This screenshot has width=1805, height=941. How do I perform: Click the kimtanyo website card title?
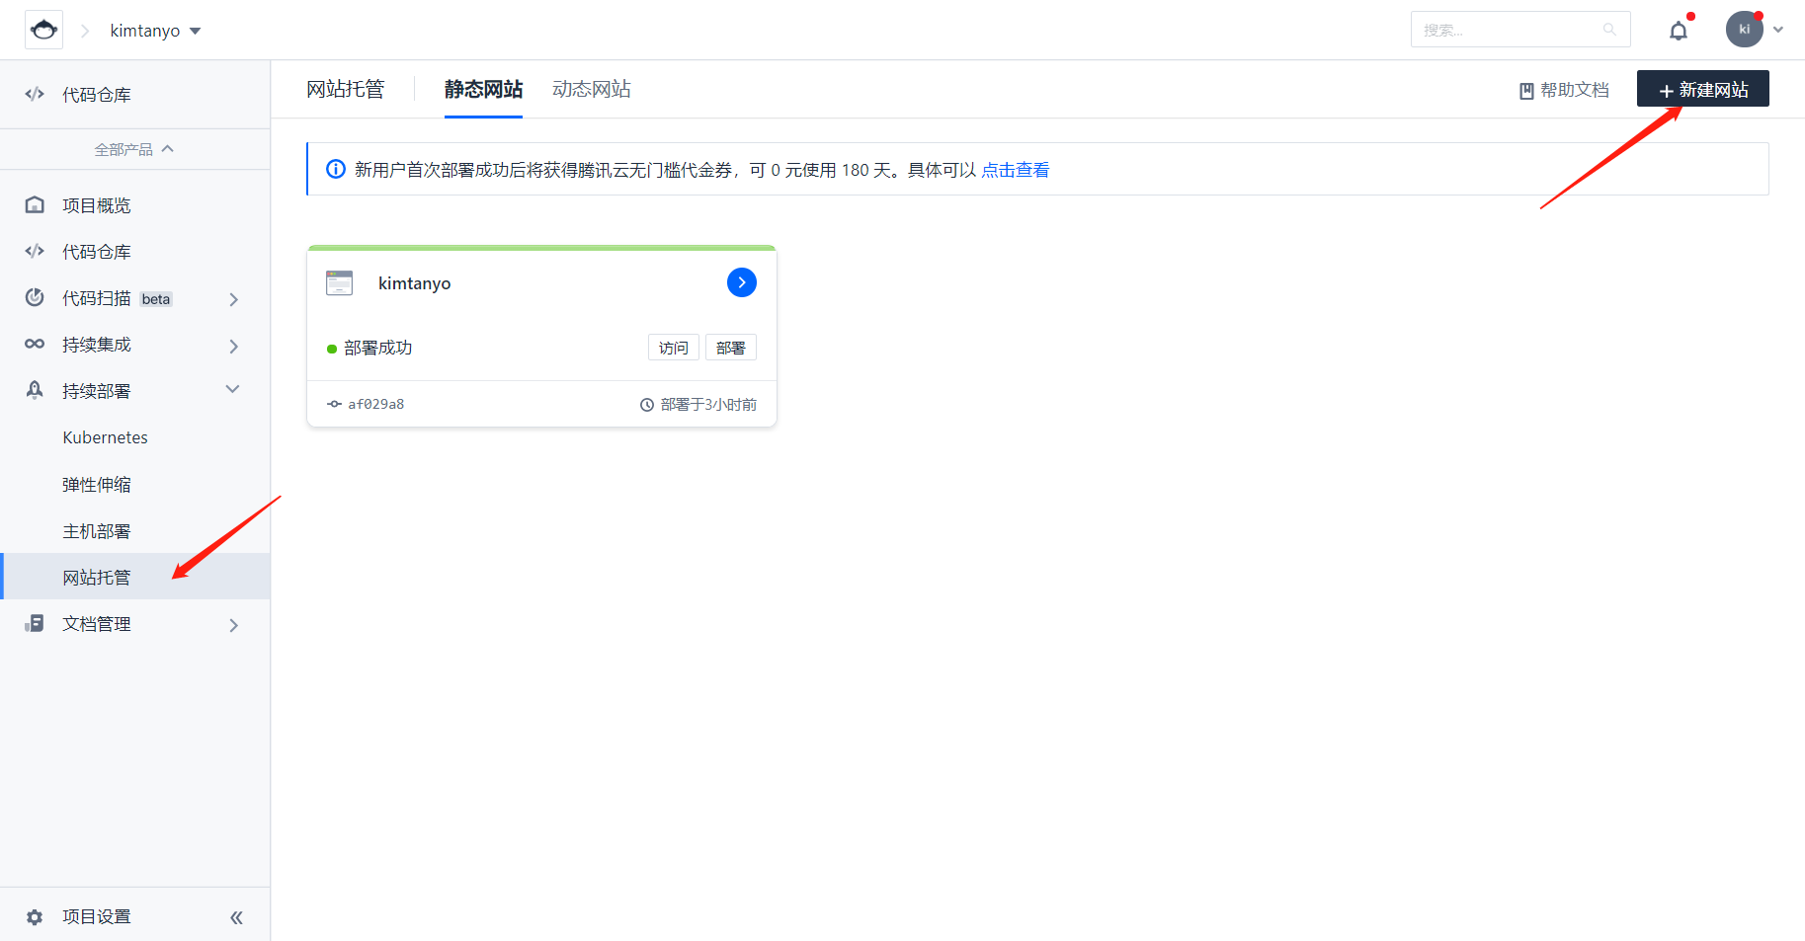tap(414, 283)
